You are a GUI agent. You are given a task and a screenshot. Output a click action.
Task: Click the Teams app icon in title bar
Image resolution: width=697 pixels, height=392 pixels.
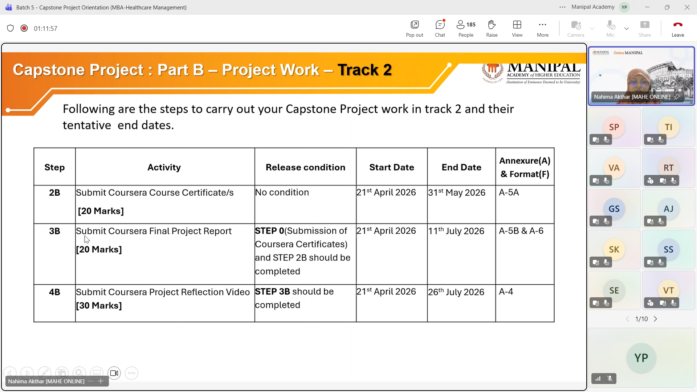pyautogui.click(x=9, y=7)
